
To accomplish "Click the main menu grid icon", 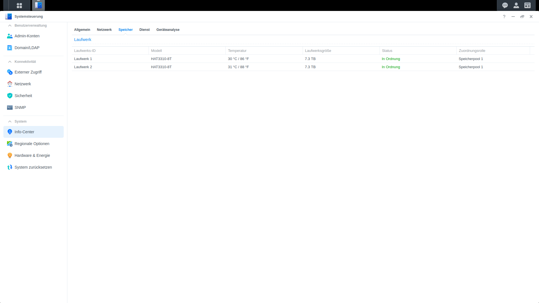I will pos(19,5).
